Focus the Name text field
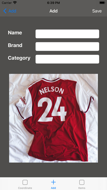Image resolution: width=107 pixels, height=190 pixels. (67, 34)
